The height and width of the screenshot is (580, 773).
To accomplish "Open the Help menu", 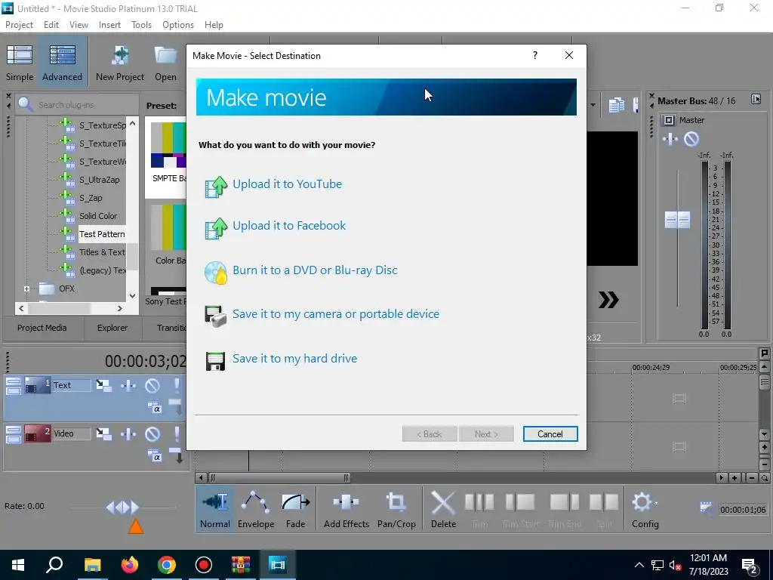I will click(214, 25).
